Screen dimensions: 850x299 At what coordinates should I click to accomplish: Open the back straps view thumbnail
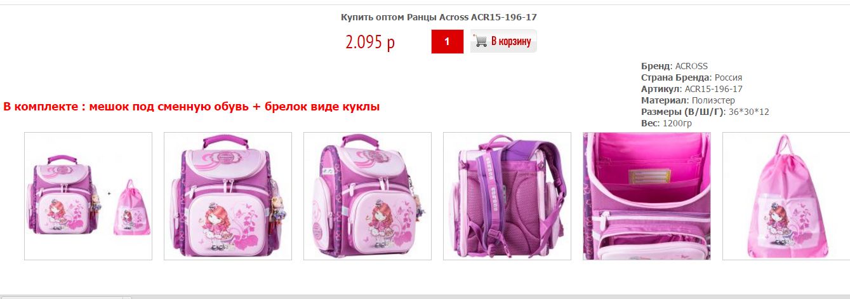pyautogui.click(x=507, y=196)
